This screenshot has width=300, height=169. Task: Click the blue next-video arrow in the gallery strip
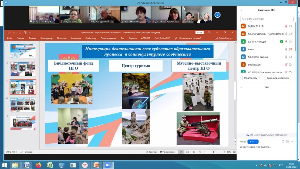[x=217, y=14]
